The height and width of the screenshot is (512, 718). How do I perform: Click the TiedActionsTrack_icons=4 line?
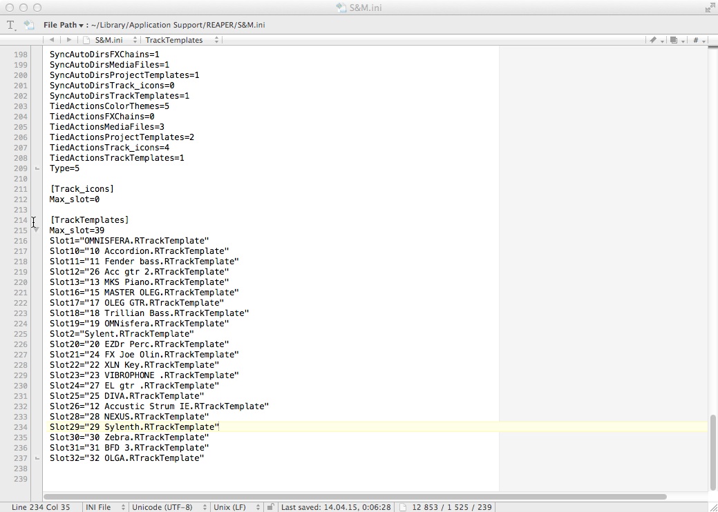tap(109, 148)
